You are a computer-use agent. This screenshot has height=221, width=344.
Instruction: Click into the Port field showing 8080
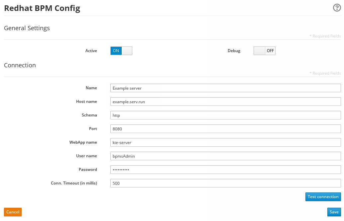[226, 129]
